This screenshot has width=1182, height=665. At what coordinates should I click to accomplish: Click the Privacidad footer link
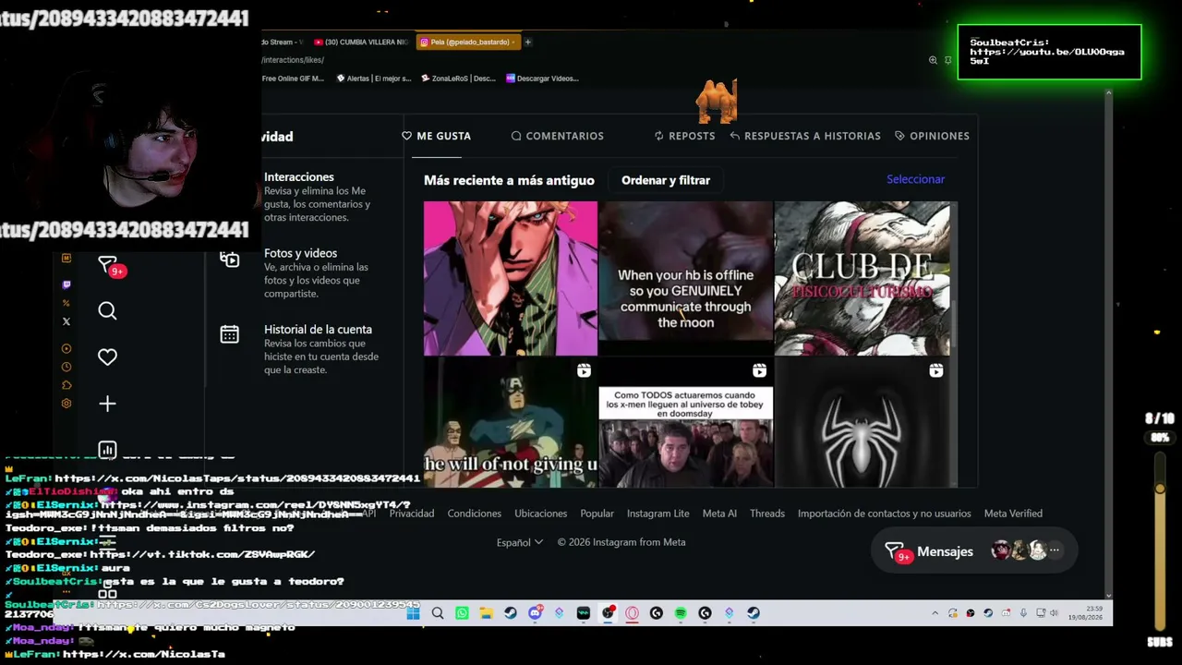click(x=412, y=514)
